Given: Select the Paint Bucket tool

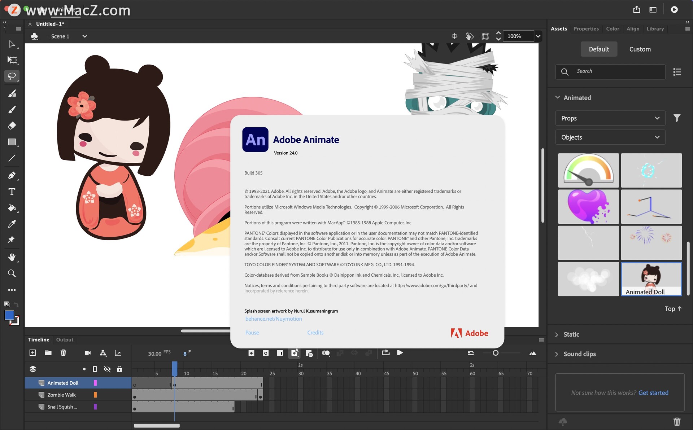Looking at the screenshot, I should (12, 208).
